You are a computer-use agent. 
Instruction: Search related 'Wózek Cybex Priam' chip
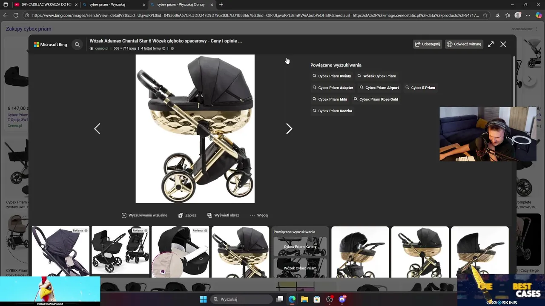(377, 76)
